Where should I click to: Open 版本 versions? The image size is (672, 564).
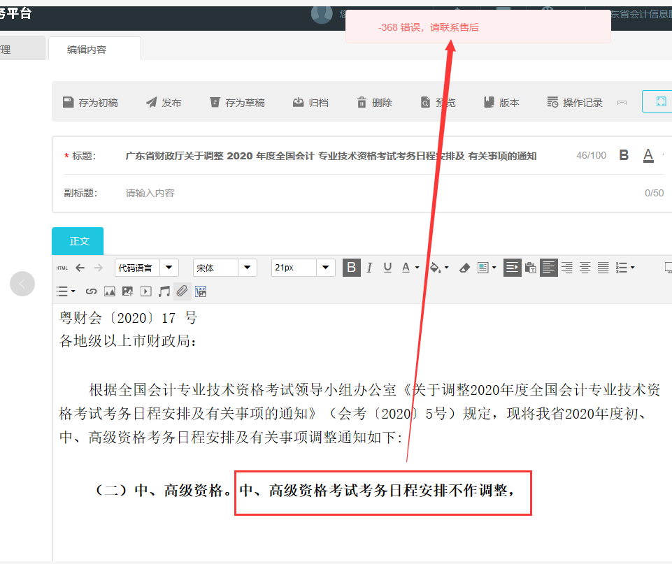[x=501, y=102]
